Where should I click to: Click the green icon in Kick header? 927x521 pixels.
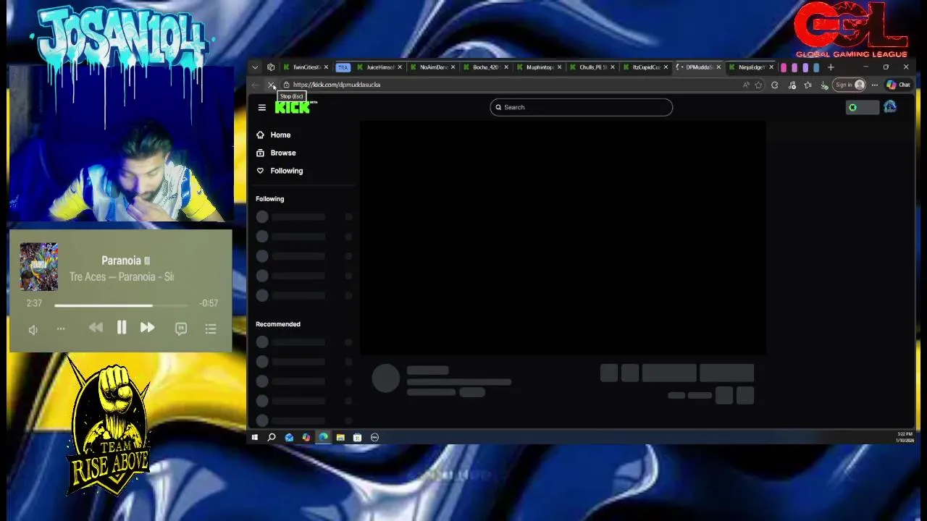pos(852,107)
